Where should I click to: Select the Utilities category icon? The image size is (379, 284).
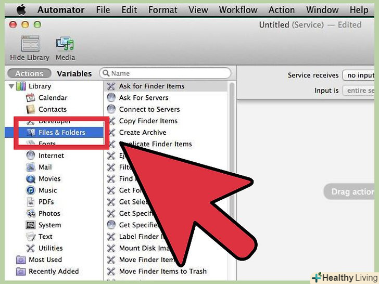pos(30,248)
